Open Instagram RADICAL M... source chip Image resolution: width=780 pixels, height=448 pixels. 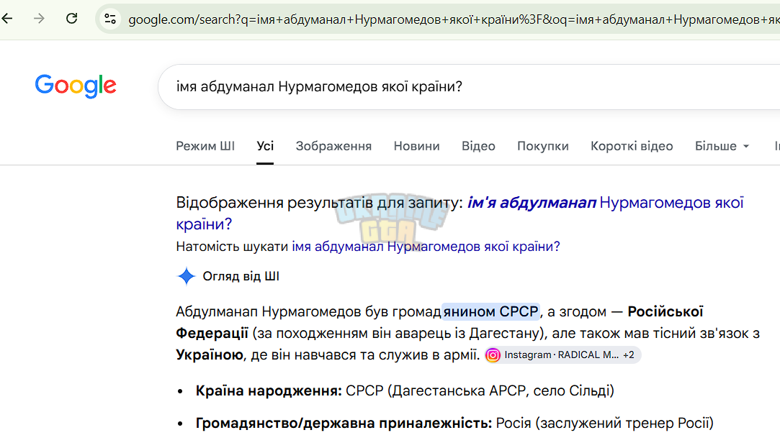(x=562, y=355)
